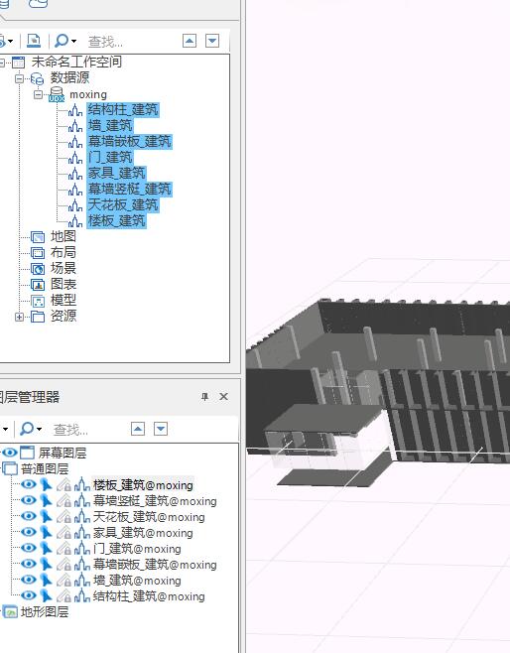510x653 pixels.
Task: Click the new-document icon in workspace toolbar
Action: [34, 41]
